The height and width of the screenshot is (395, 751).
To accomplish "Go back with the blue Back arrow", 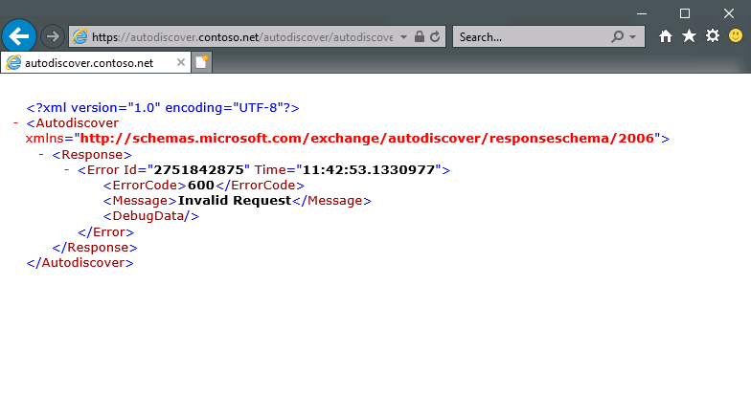I will [19, 36].
